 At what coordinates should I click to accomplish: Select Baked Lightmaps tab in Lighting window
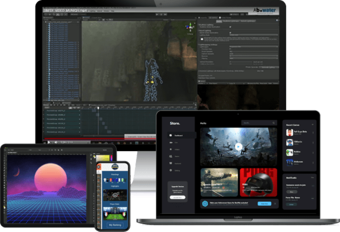tap(248, 21)
